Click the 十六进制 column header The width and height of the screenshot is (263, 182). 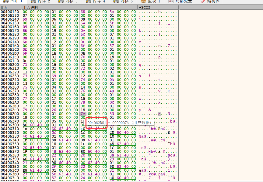pyautogui.click(x=31, y=7)
